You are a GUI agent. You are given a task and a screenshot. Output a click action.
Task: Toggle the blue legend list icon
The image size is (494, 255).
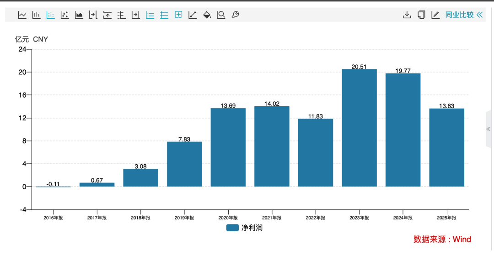(150, 15)
